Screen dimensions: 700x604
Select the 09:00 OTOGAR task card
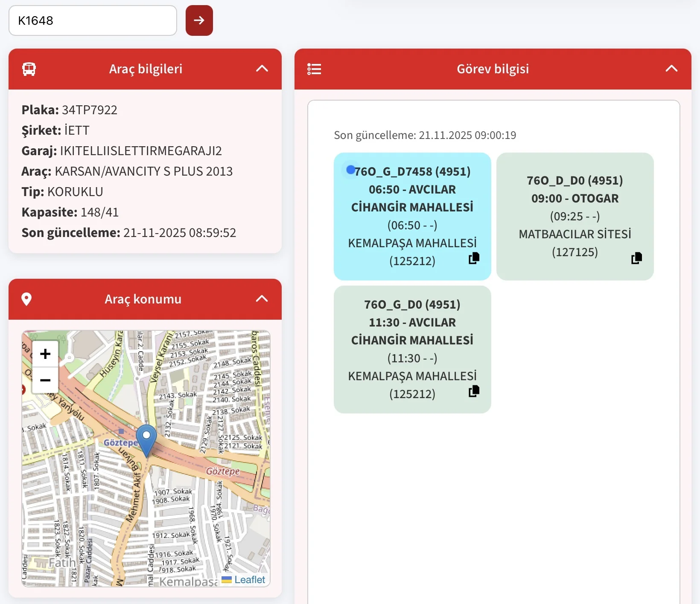(x=575, y=216)
